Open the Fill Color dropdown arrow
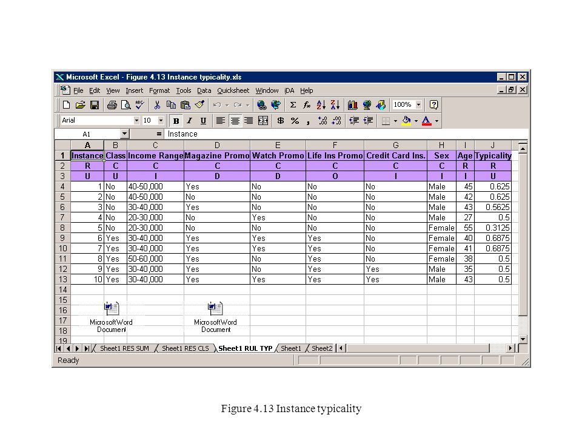The width and height of the screenshot is (582, 437). click(x=416, y=121)
